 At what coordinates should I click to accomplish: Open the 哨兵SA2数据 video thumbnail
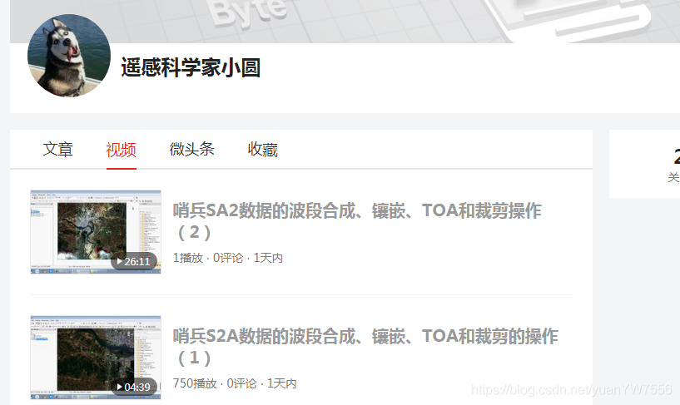(x=96, y=232)
